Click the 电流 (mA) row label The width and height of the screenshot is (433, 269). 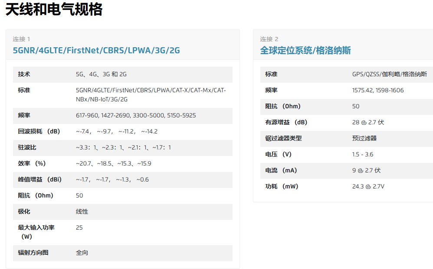(x=281, y=170)
